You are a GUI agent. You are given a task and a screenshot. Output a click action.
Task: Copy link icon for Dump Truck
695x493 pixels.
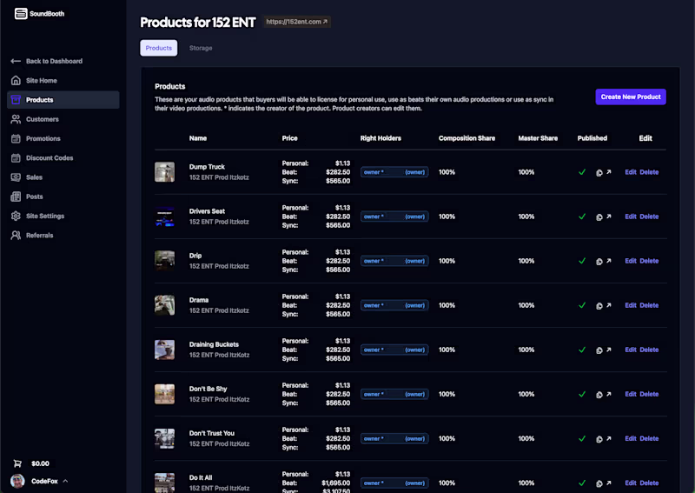(599, 173)
